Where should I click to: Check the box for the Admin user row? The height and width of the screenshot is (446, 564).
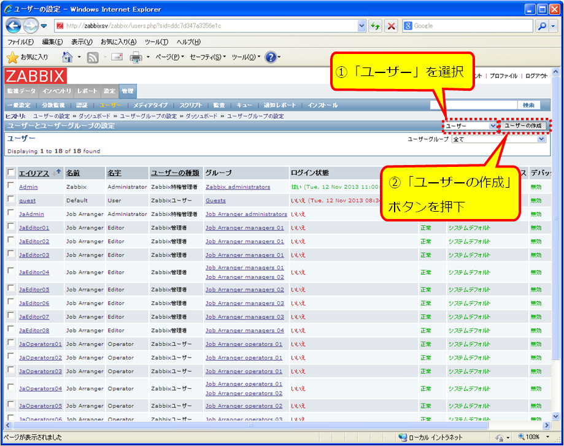(x=11, y=186)
